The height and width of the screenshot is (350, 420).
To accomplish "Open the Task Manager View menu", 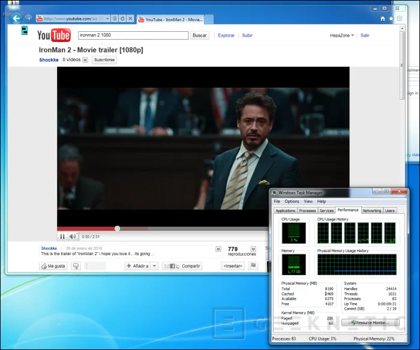I will tap(308, 201).
